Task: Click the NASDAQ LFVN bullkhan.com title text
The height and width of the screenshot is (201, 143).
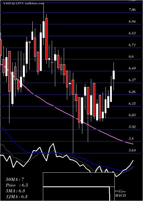Action: 23,3
